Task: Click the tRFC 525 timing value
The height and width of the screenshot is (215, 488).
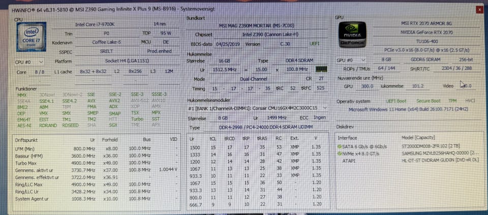Action: pos(320,89)
